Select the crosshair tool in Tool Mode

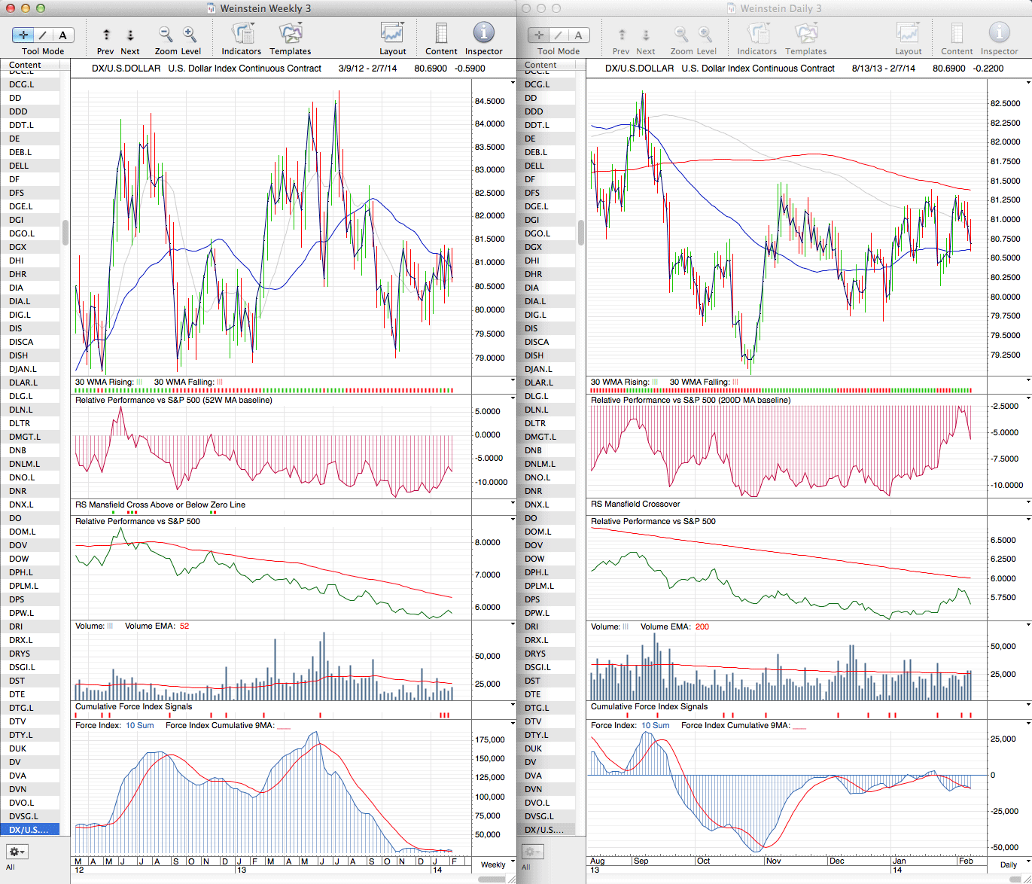[23, 35]
